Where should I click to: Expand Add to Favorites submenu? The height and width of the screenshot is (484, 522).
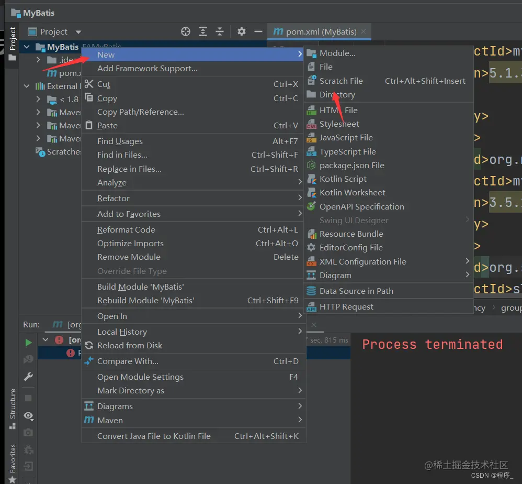(193, 214)
